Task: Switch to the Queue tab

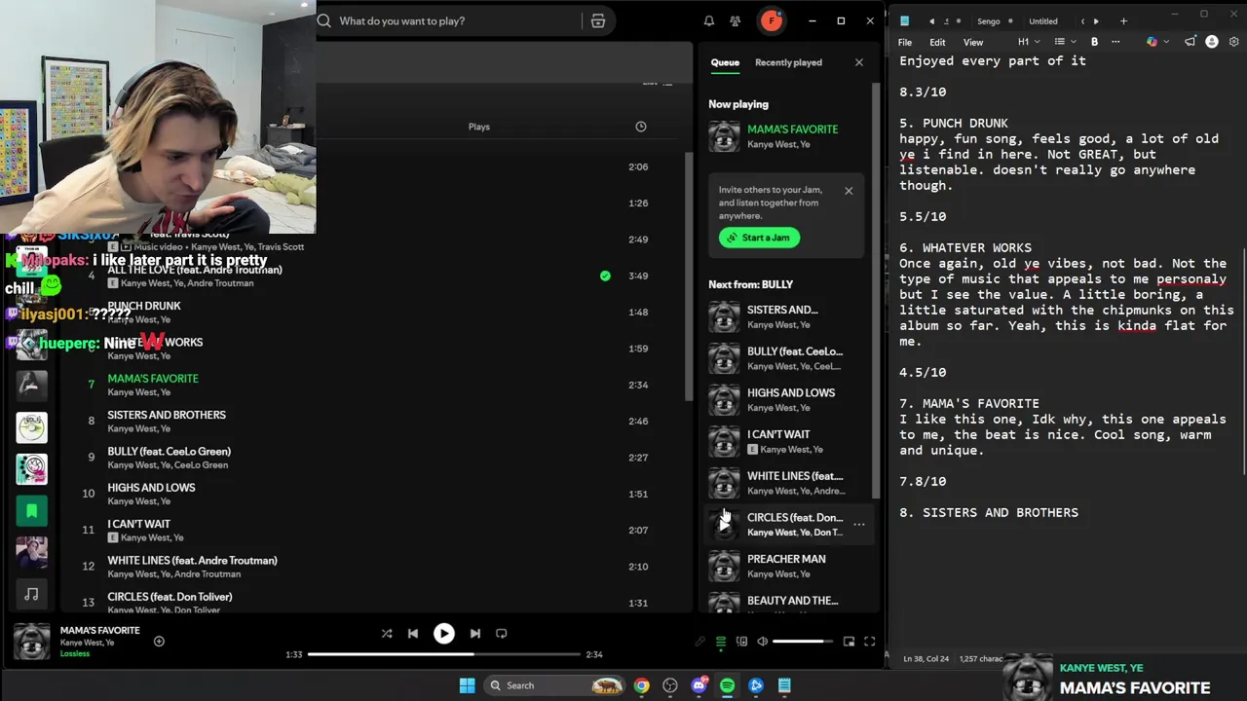Action: [725, 62]
